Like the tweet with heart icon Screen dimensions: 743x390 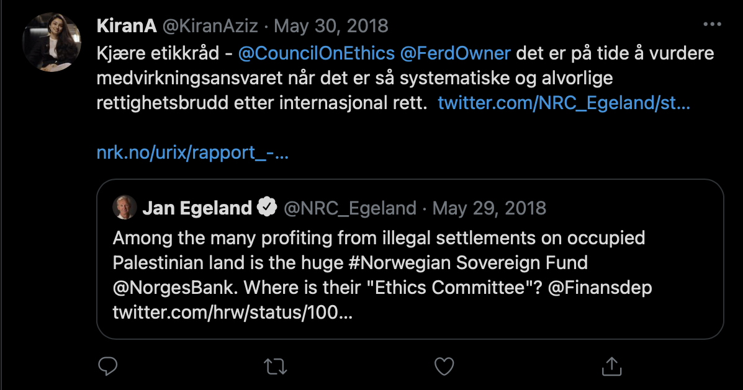pyautogui.click(x=444, y=366)
